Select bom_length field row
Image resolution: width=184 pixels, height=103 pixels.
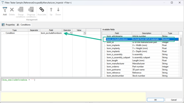141,60
